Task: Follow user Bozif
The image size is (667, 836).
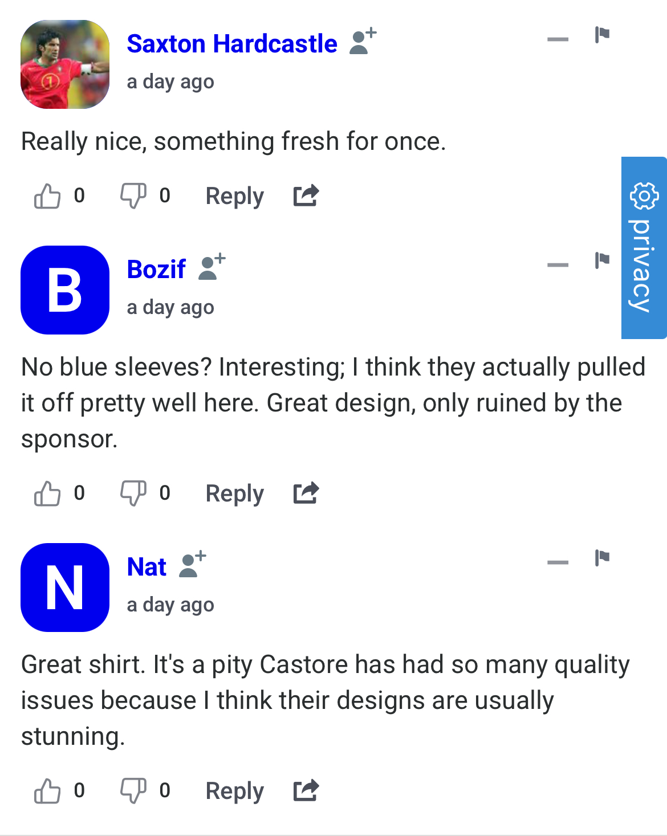Action: (212, 267)
